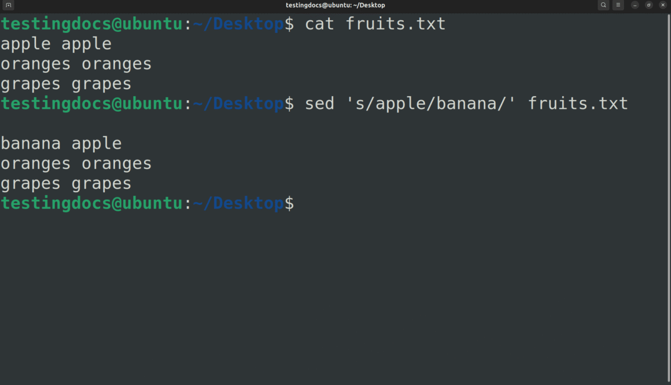The width and height of the screenshot is (671, 385).
Task: Click 'testingdocs@ubuntu' in the first prompt
Action: click(91, 24)
